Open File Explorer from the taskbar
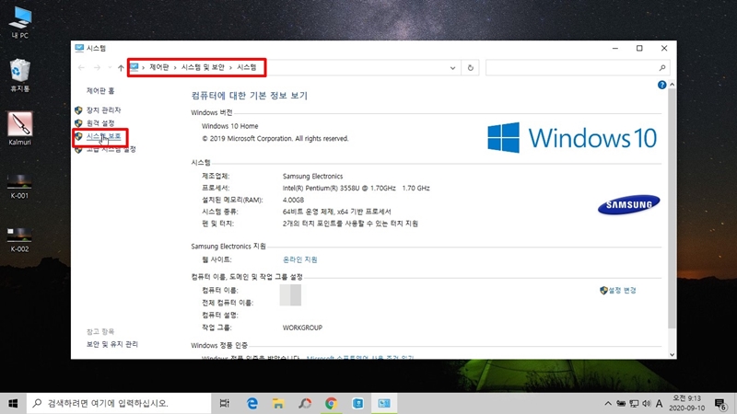 click(x=278, y=403)
